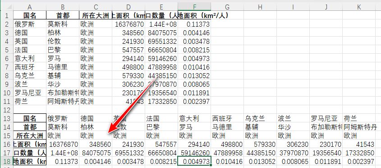The height and width of the screenshot is (168, 381).
Task: Click cell H18 with value 0.013052
Action: (x=260, y=161)
